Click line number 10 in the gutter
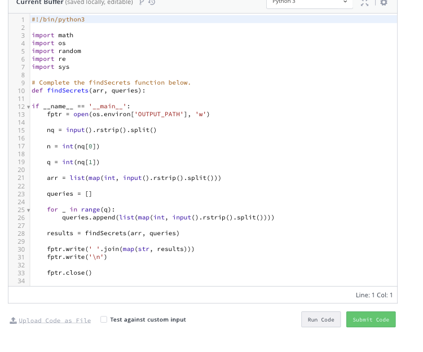The width and height of the screenshot is (423, 352). coord(21,91)
